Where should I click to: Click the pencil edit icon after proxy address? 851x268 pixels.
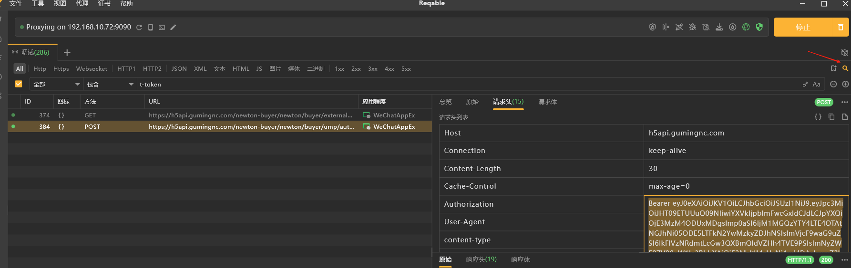pos(173,27)
